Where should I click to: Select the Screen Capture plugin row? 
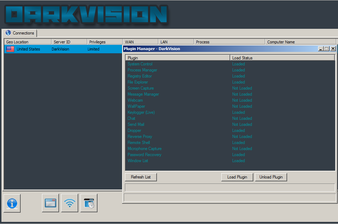(230, 88)
